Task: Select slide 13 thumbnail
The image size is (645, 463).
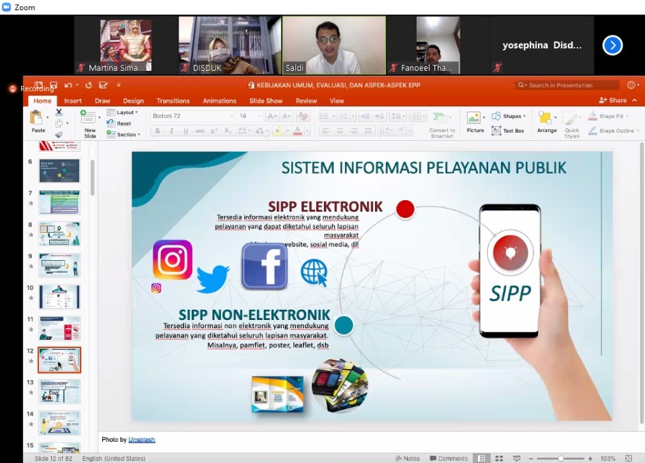Action: (x=59, y=391)
